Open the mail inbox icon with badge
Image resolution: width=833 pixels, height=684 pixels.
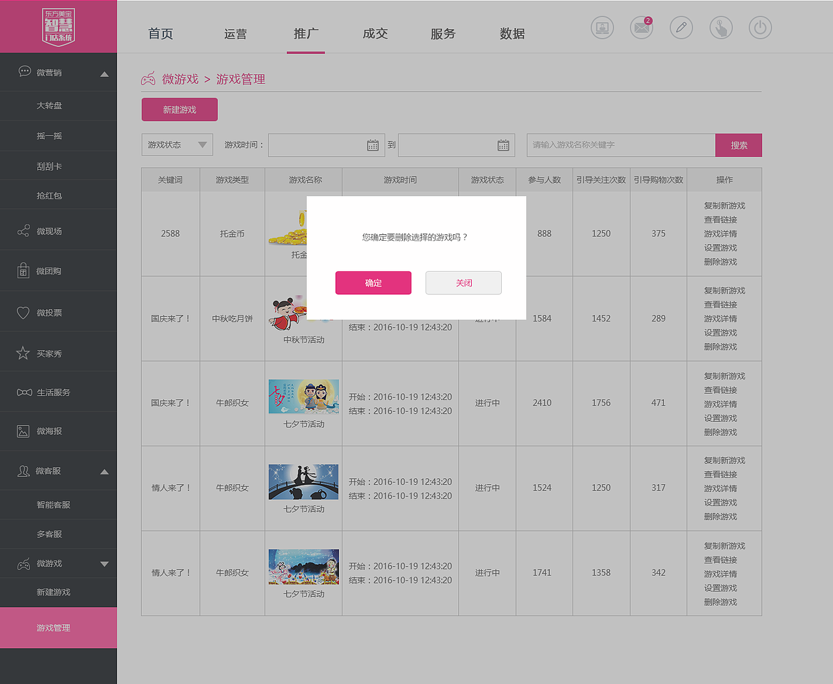[x=642, y=27]
